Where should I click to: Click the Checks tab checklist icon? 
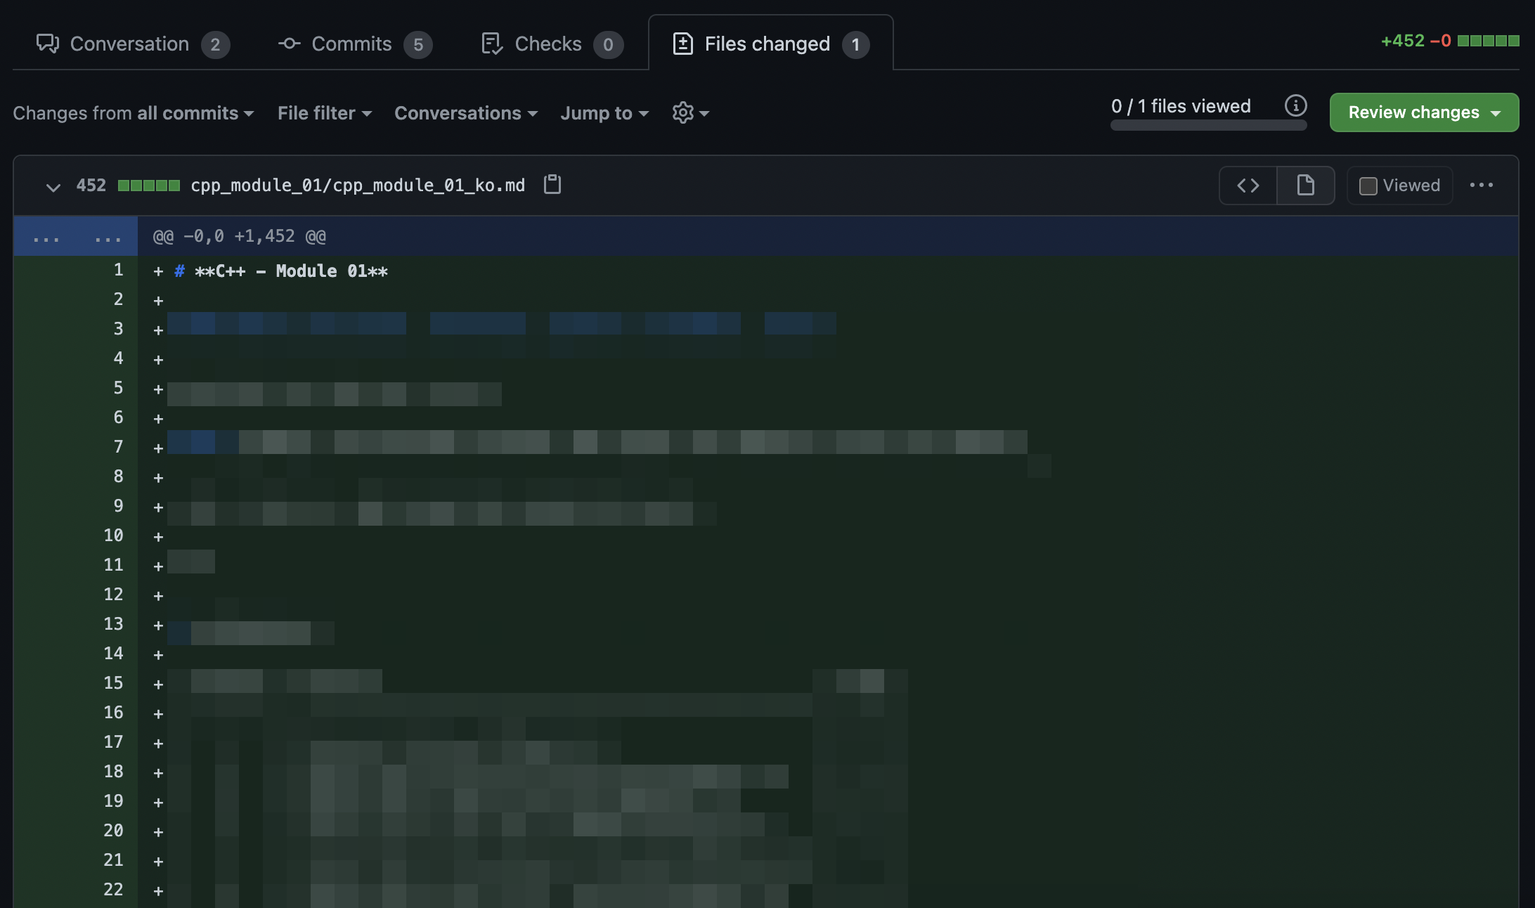click(x=492, y=44)
